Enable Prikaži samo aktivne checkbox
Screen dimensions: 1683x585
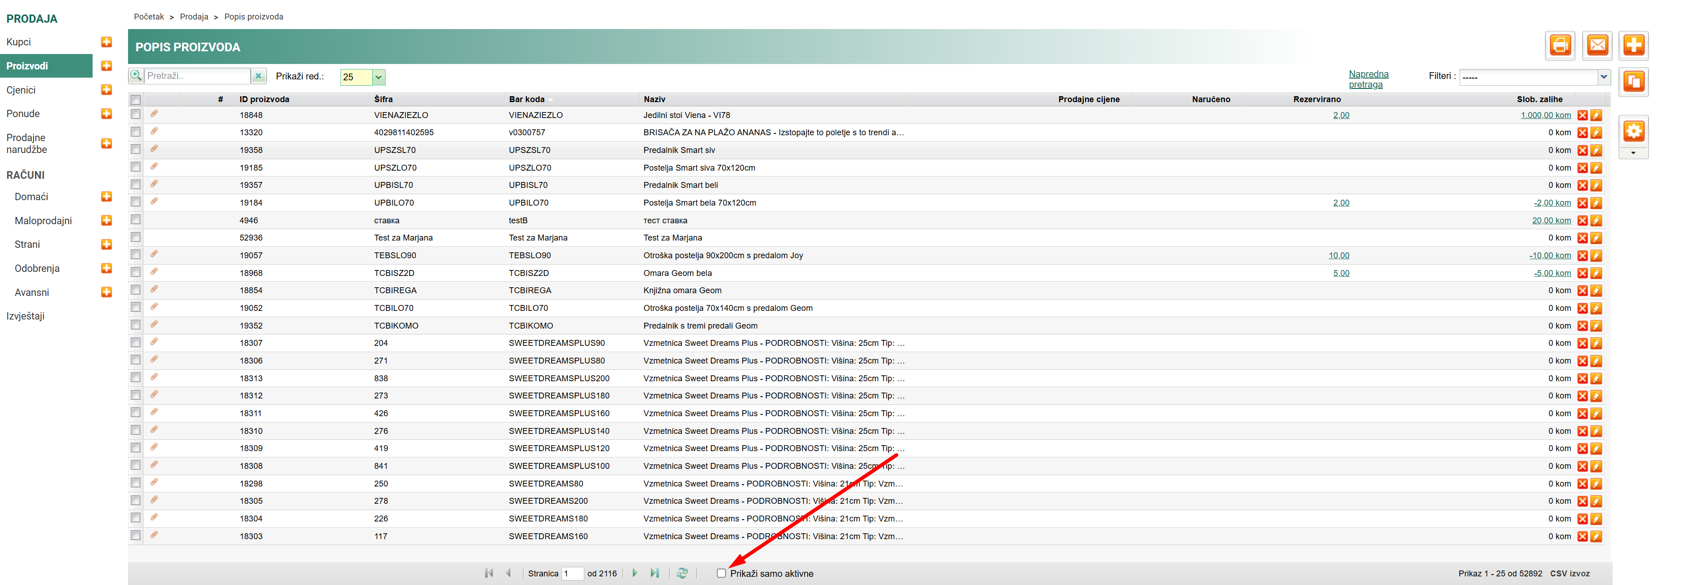[721, 573]
